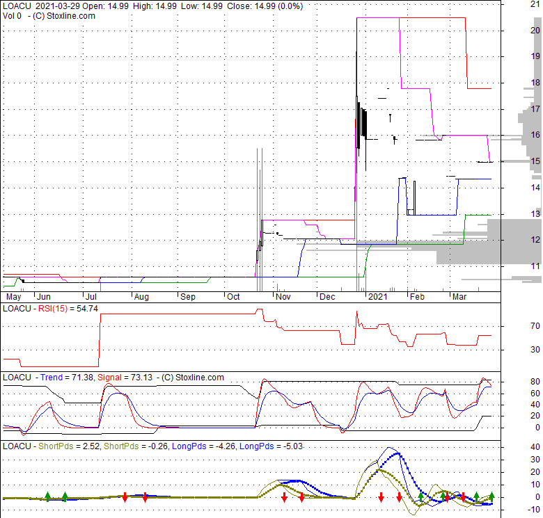Click the 'Jun' month label
Screen dimensions: 543x518
pos(44,297)
